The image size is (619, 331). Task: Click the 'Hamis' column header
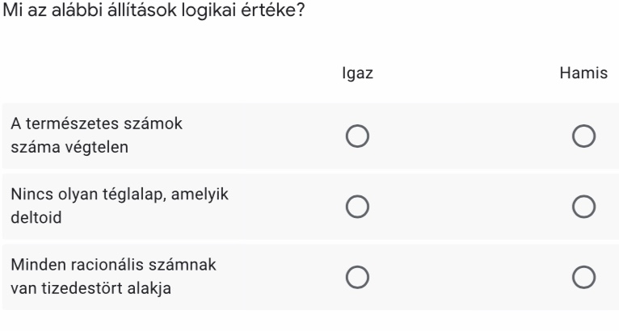coord(583,73)
